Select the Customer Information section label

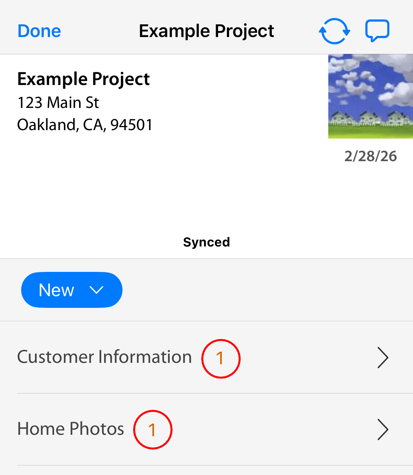click(104, 357)
